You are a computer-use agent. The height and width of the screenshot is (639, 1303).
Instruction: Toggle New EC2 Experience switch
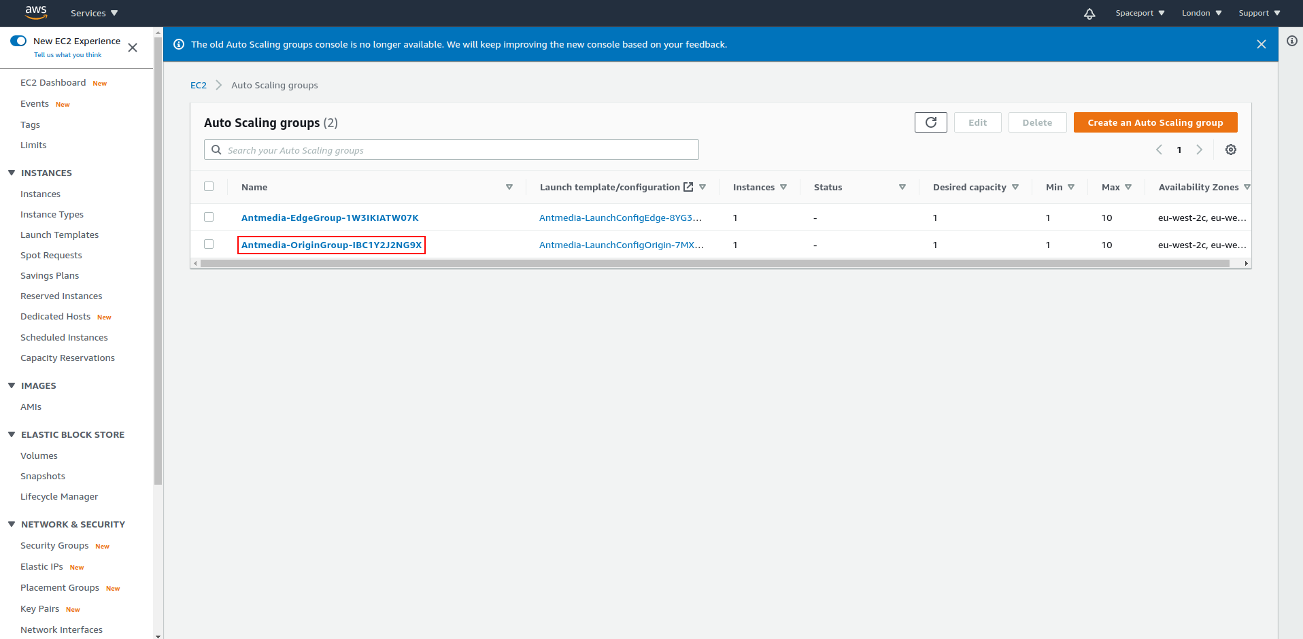click(x=18, y=41)
